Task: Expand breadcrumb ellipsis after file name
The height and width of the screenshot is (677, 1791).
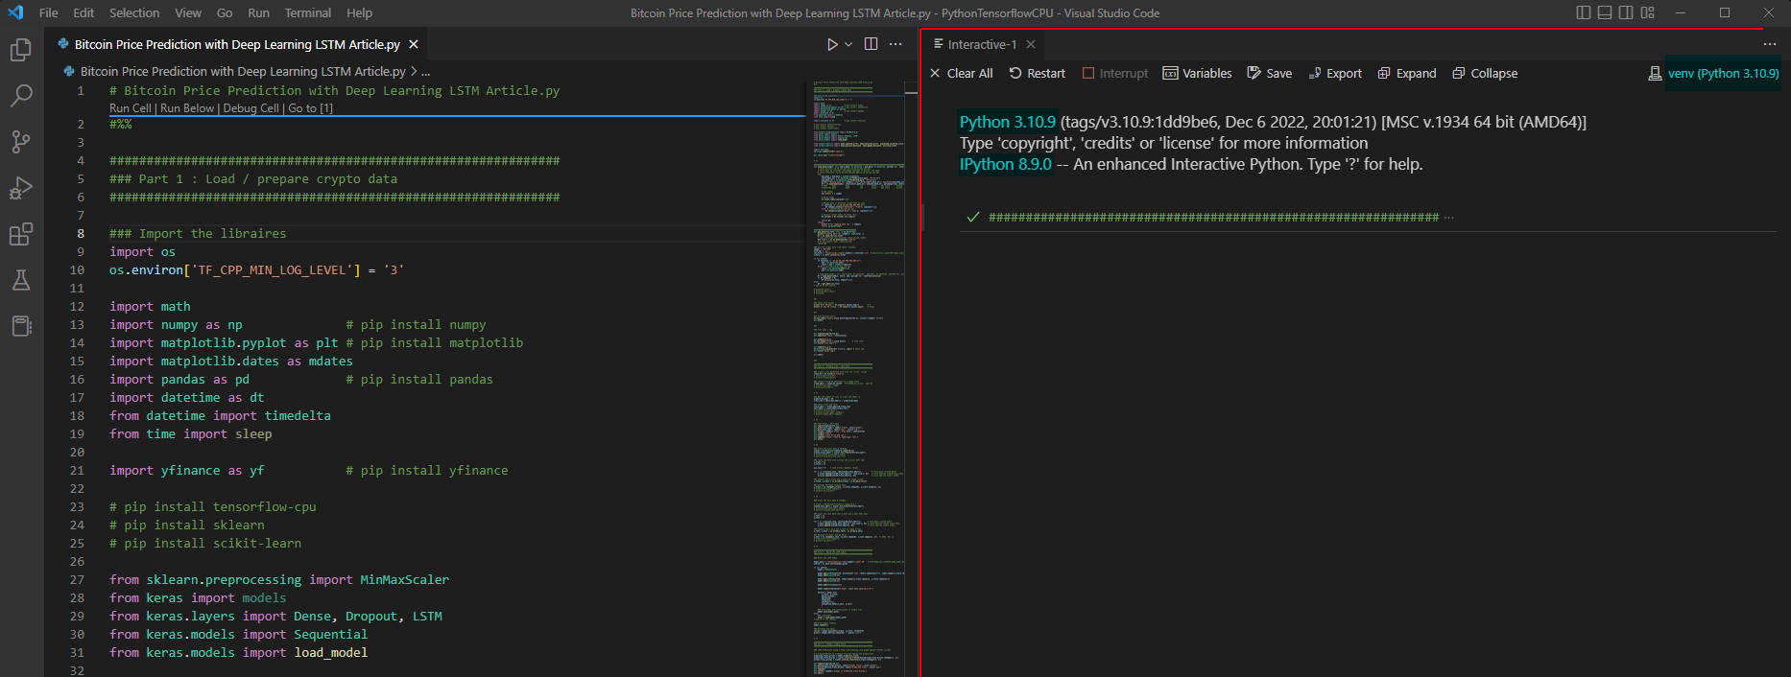Action: tap(426, 72)
